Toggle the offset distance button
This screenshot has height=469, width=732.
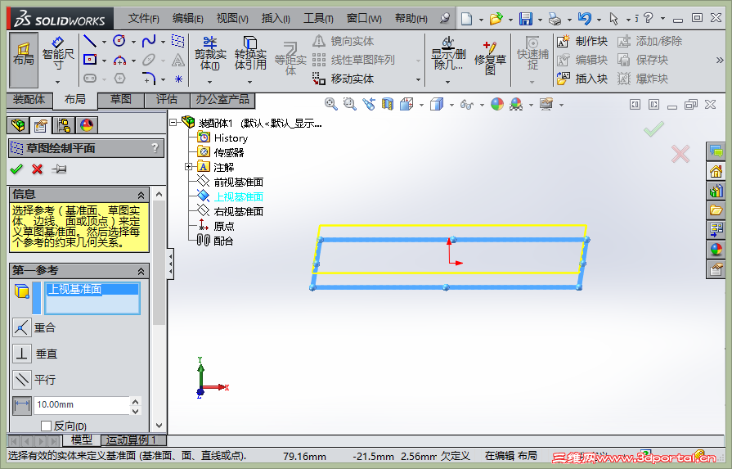pyautogui.click(x=21, y=405)
